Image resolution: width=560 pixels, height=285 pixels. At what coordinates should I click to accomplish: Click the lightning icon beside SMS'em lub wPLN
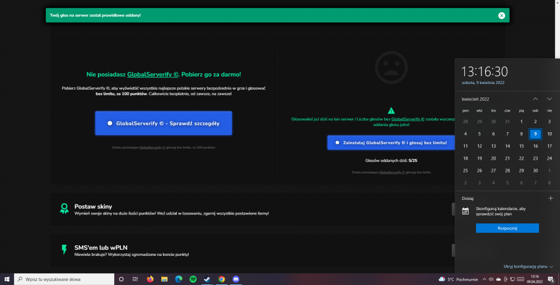coord(64,249)
